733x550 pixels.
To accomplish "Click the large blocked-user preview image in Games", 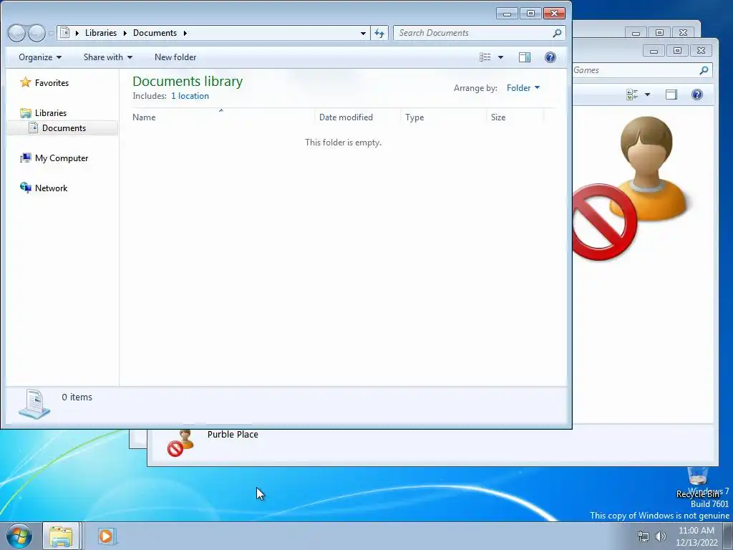I will pos(632,188).
